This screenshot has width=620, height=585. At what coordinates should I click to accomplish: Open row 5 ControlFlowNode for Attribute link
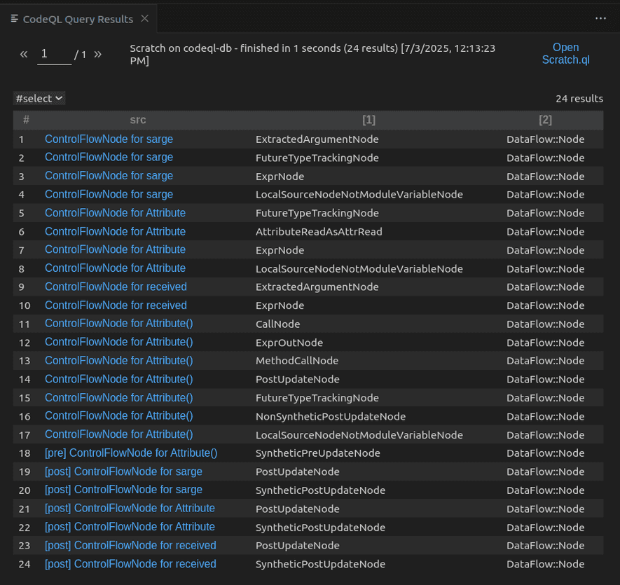tap(115, 213)
